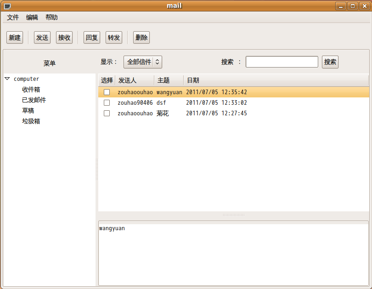Collapse the computer tree node triangle
Screen dimensions: 372x289
click(7, 79)
